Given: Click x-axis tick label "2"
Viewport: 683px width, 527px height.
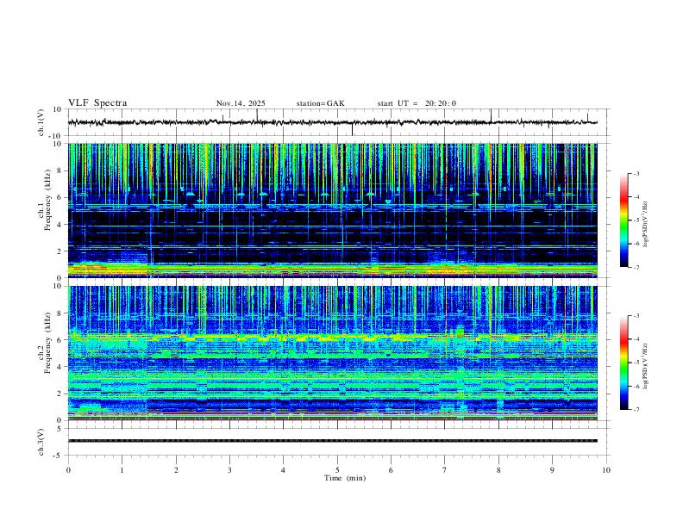Looking at the screenshot, I should 176,470.
